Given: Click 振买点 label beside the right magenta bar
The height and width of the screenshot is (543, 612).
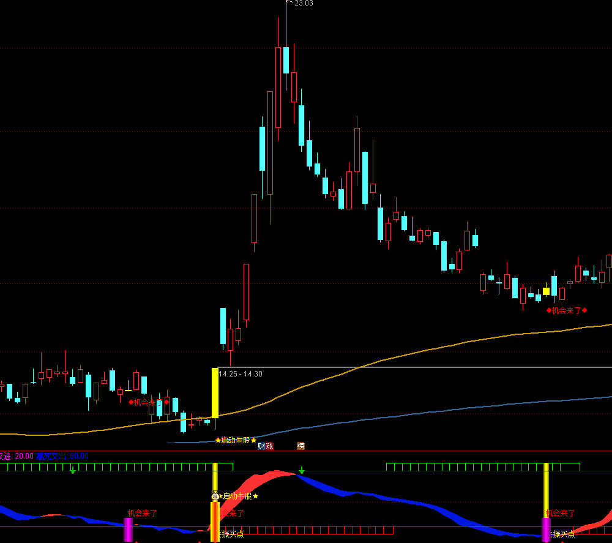Looking at the screenshot, I should point(563,534).
